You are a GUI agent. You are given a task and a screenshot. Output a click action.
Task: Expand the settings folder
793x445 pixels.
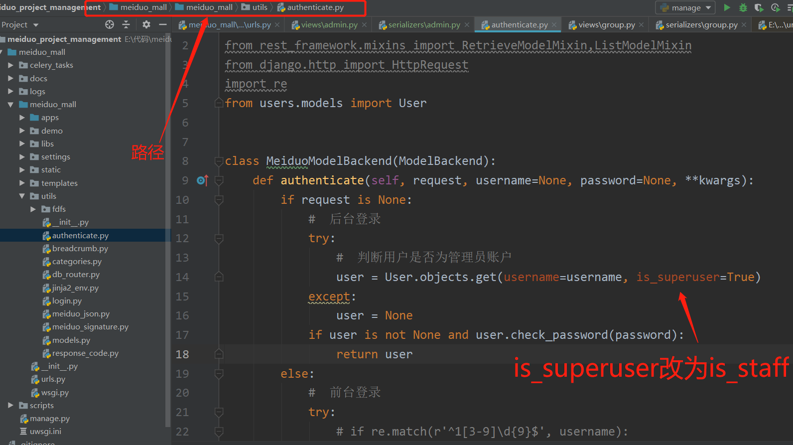pos(22,156)
